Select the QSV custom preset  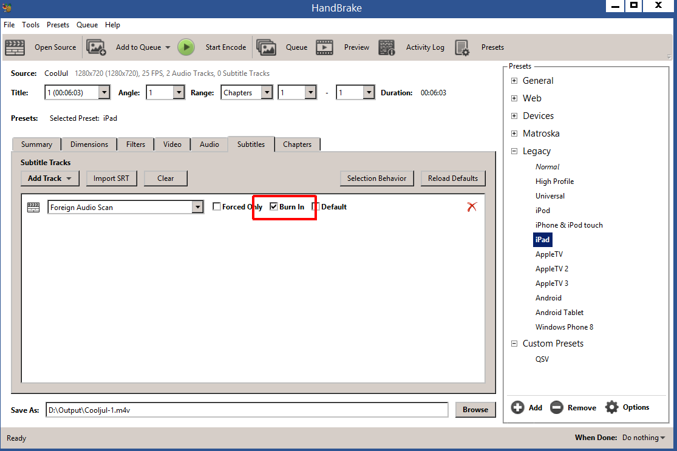[x=542, y=359]
